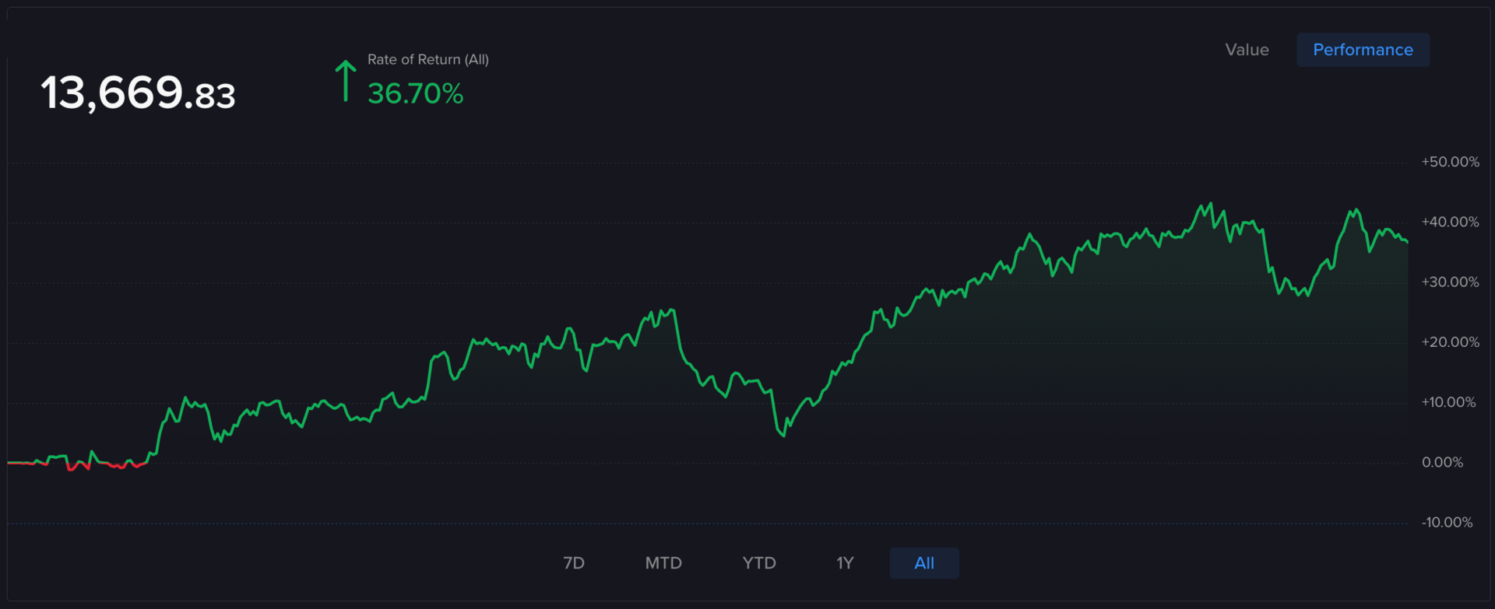Choose the MTD time range
Viewport: 1495px width, 609px height.
(x=663, y=563)
